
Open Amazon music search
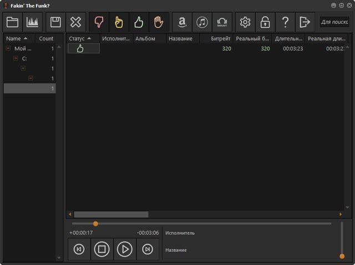[x=181, y=22]
